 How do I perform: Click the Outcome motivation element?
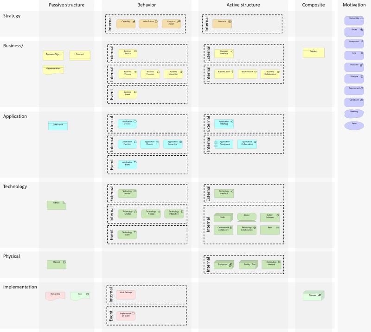tap(354, 67)
